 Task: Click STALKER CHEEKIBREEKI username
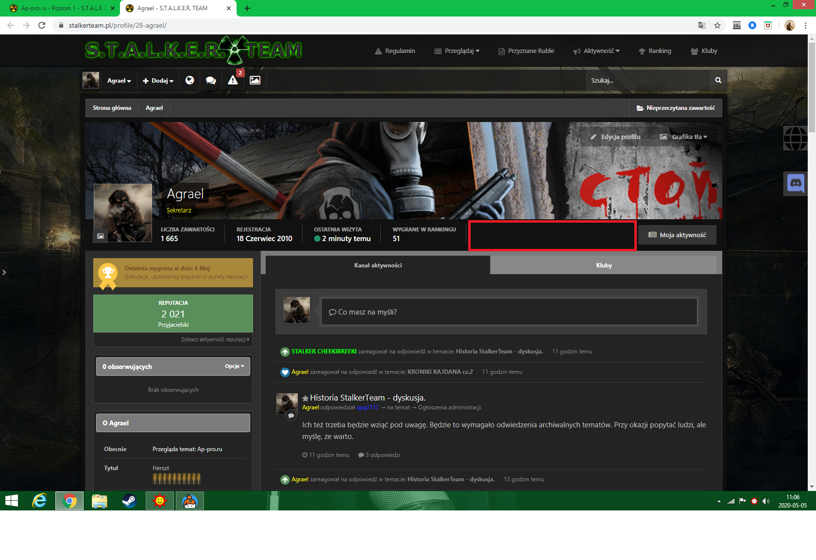point(324,351)
